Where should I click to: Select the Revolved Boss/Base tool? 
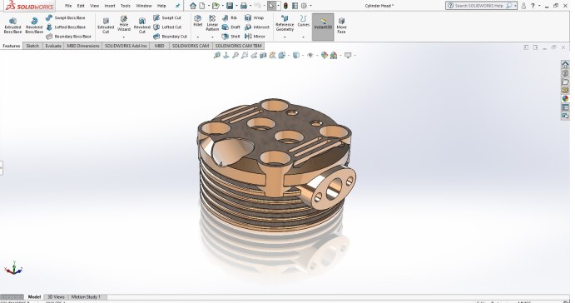34,26
